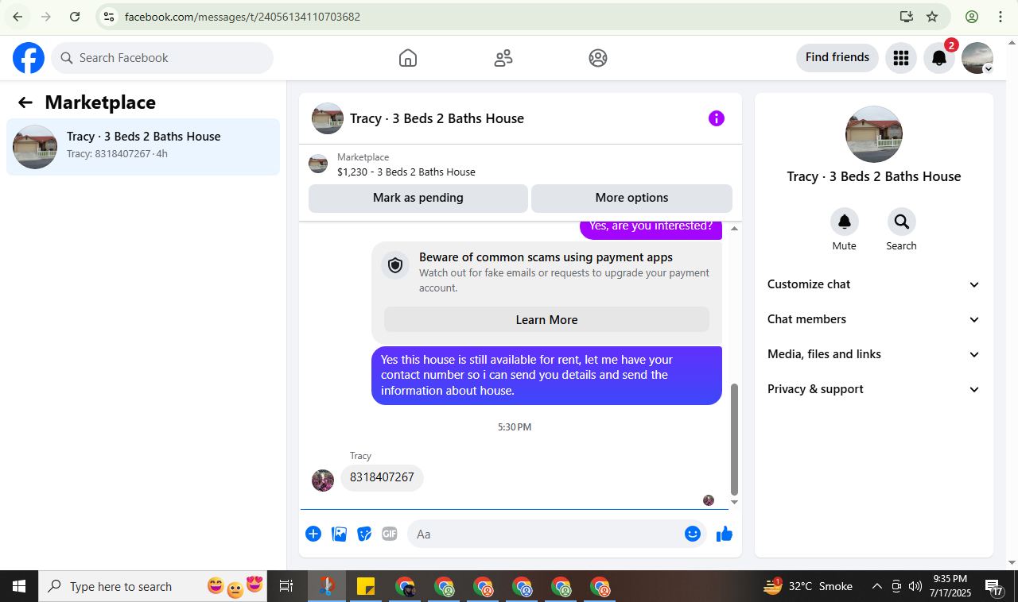Image resolution: width=1018 pixels, height=602 pixels.
Task: Open Windows notification center icon
Action: tap(994, 587)
